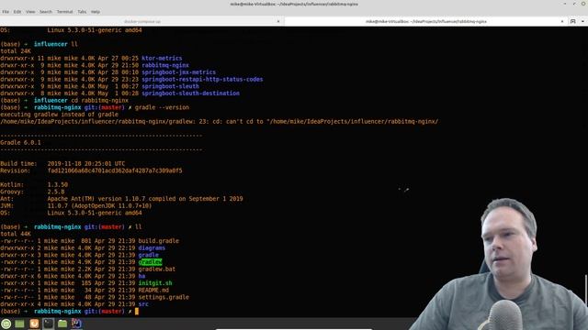Click initgit.sh in the file listing
This screenshot has width=588, height=330.
click(155, 283)
